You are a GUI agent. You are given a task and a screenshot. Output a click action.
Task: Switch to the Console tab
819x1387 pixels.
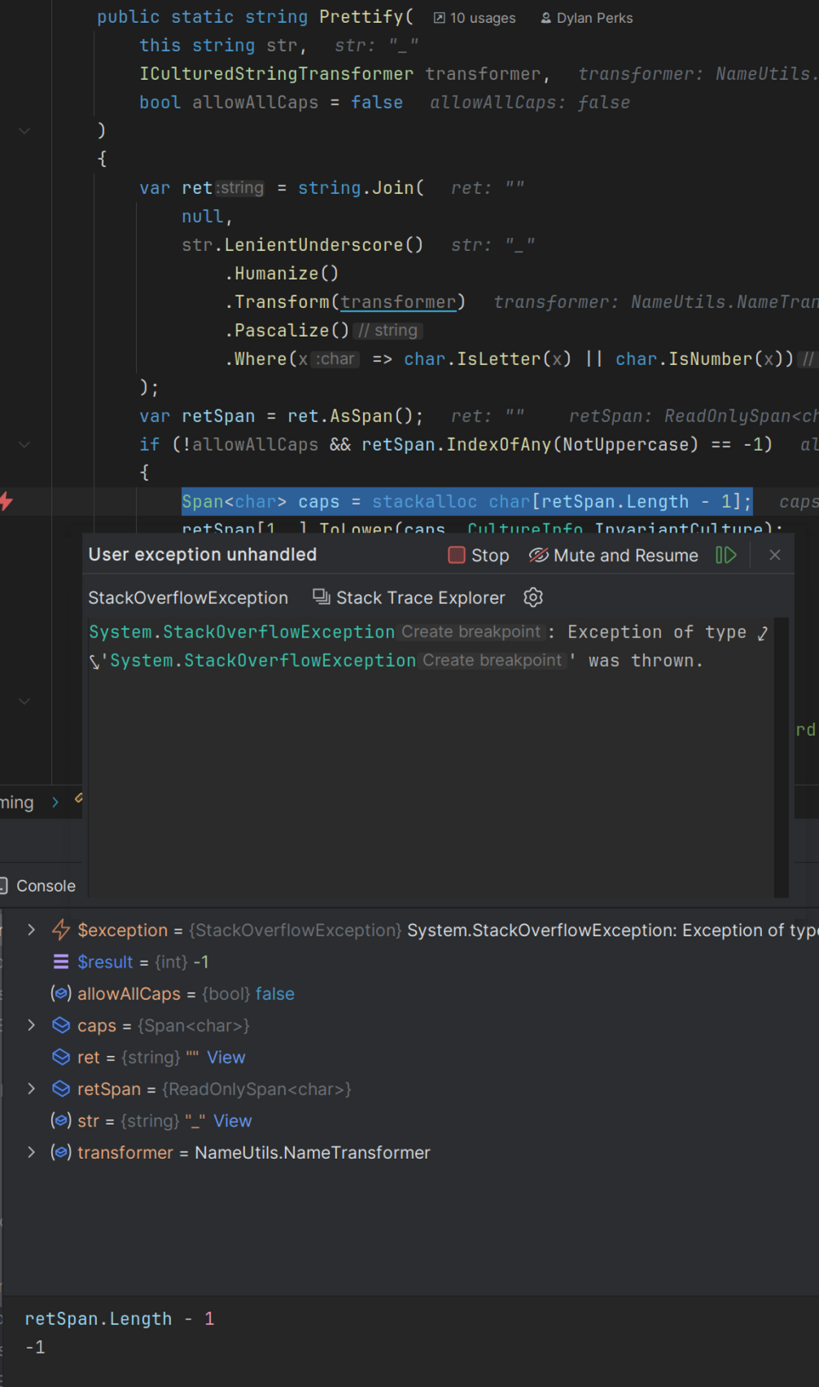[x=39, y=886]
